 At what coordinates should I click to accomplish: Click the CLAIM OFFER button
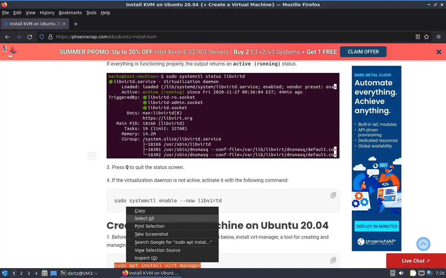pos(363,52)
